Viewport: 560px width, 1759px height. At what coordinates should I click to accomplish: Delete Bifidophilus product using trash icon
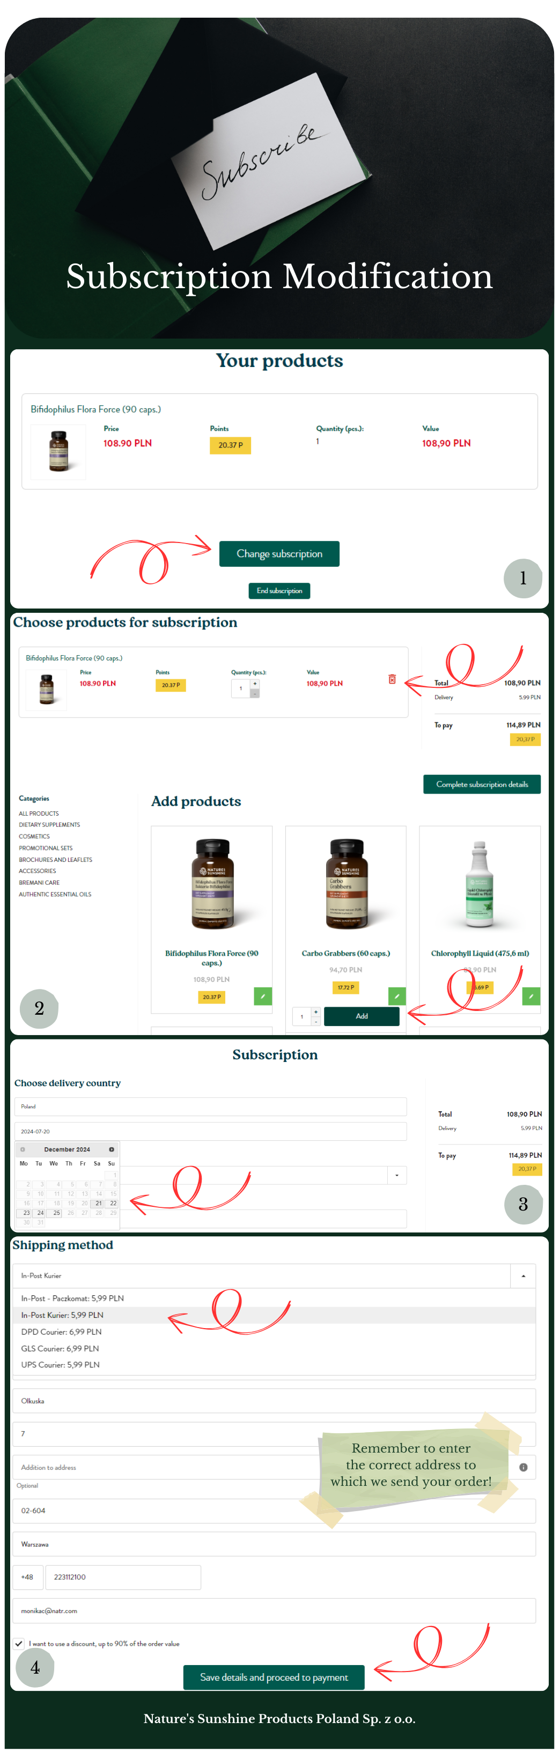click(x=392, y=679)
